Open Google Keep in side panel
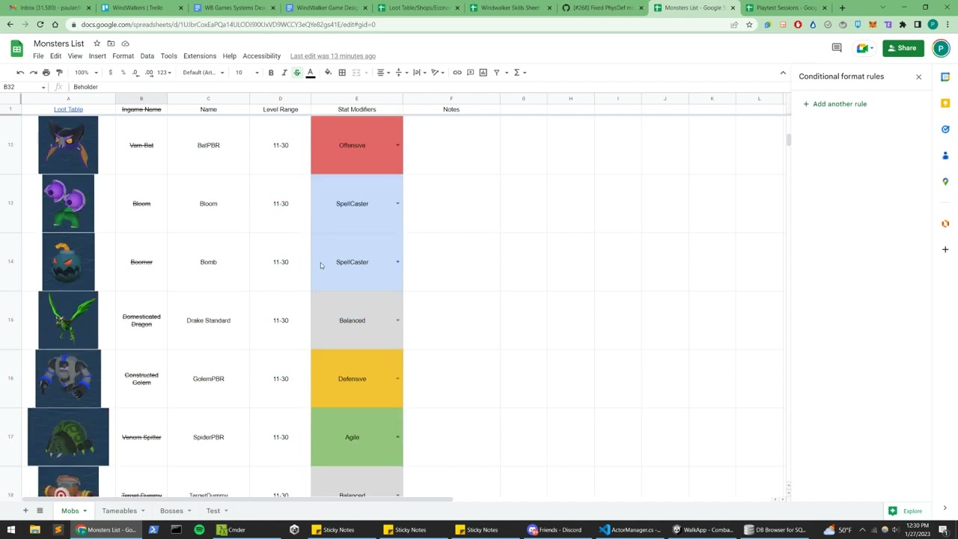 click(945, 103)
